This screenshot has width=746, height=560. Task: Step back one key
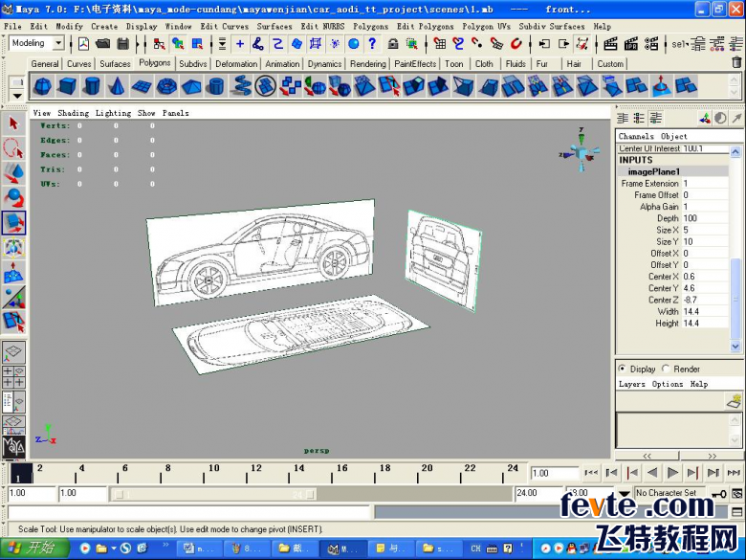[x=632, y=473]
